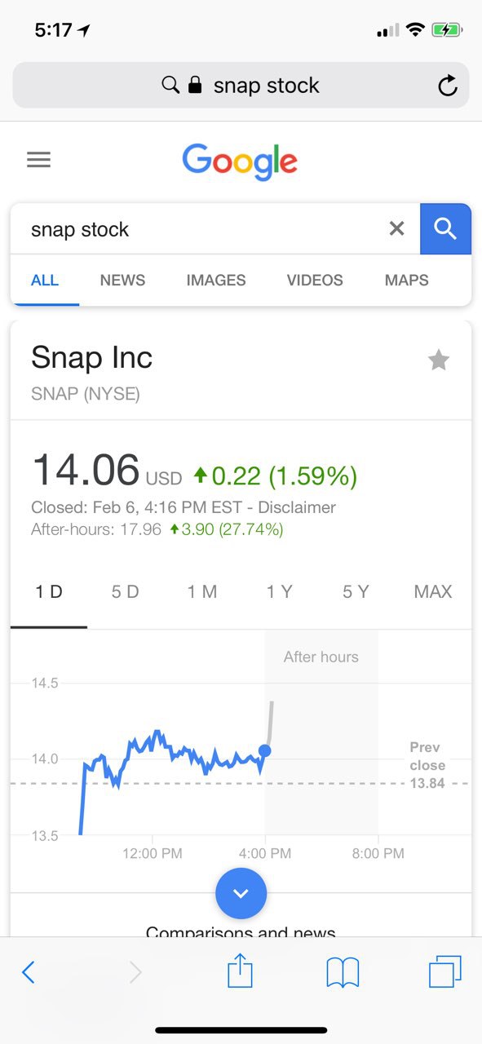Open the Google hamburger menu
Screen dimensions: 482x1044
[38, 159]
